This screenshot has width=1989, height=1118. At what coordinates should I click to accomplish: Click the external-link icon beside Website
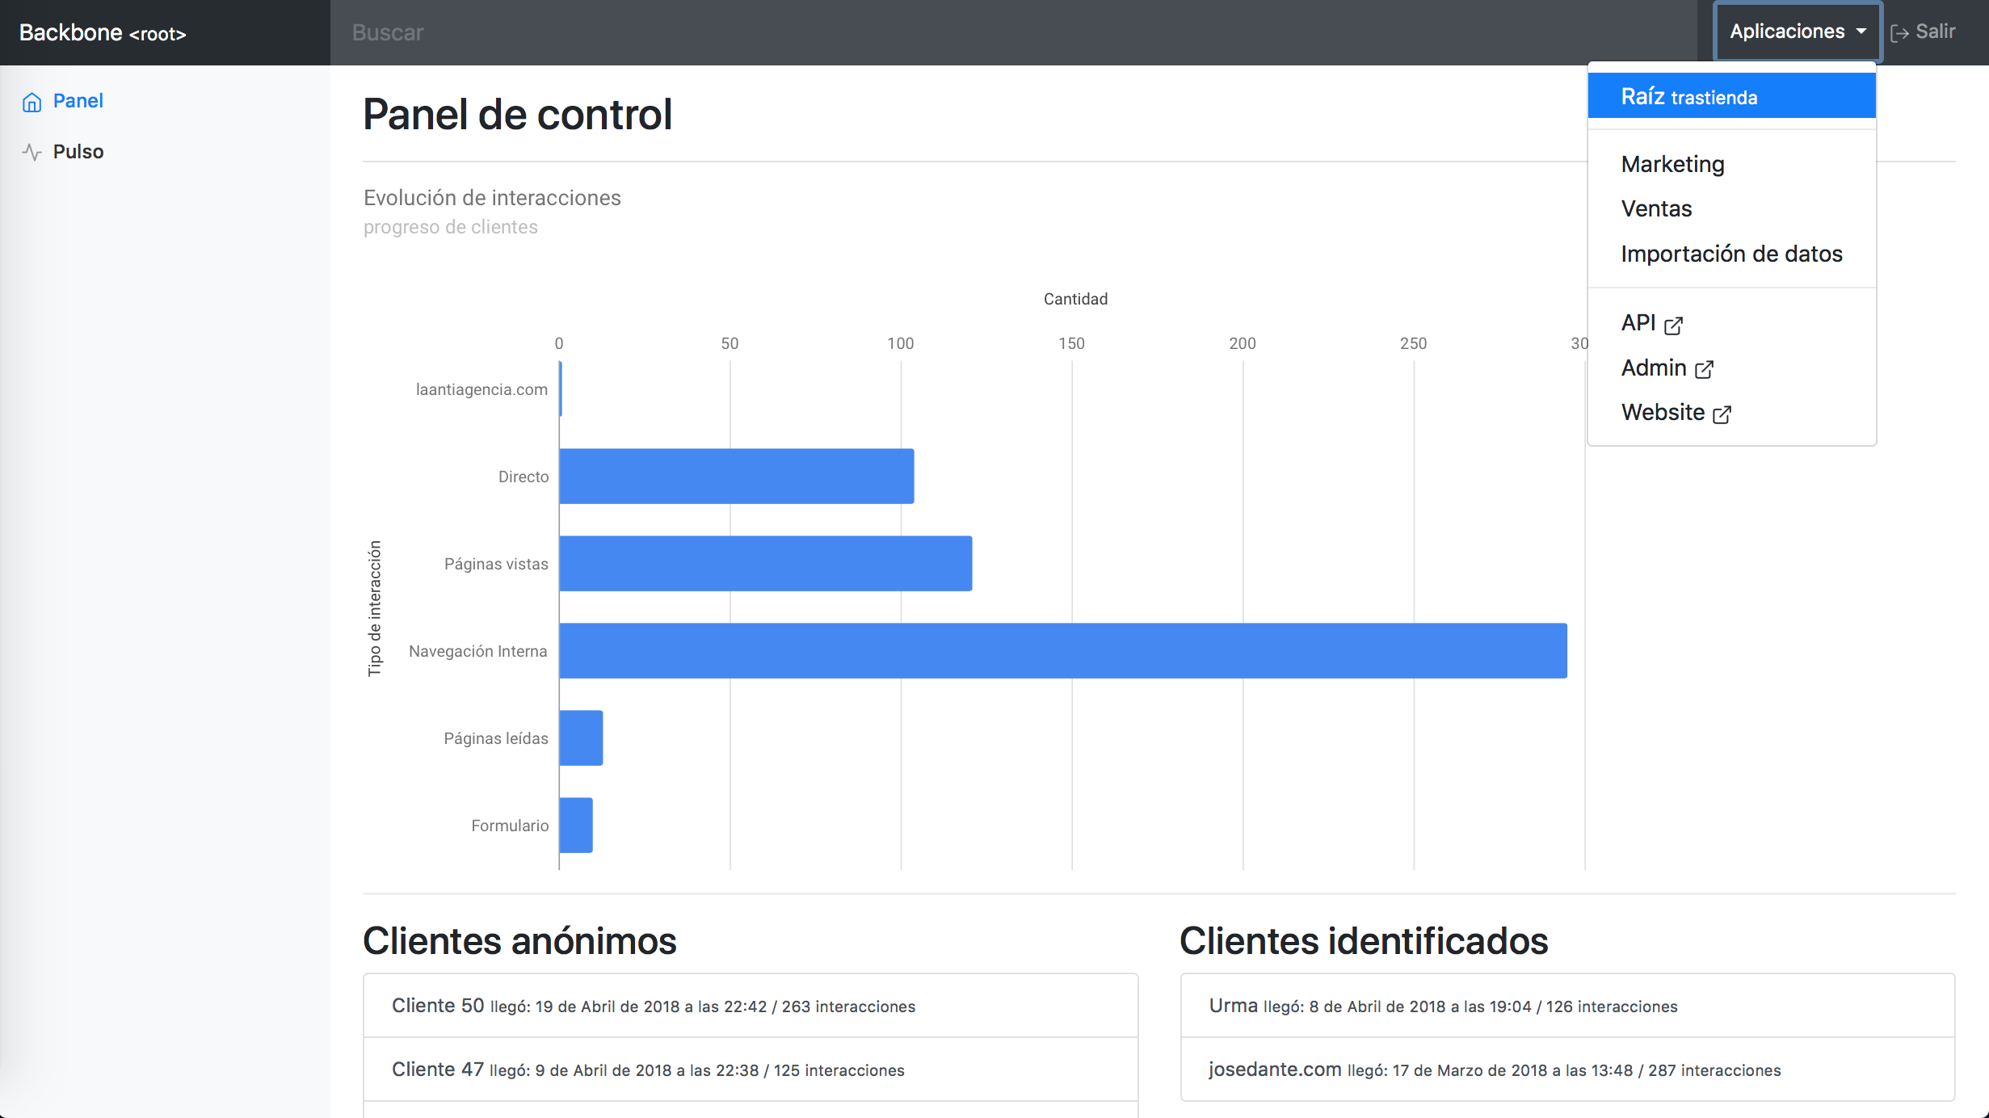pyautogui.click(x=1722, y=414)
